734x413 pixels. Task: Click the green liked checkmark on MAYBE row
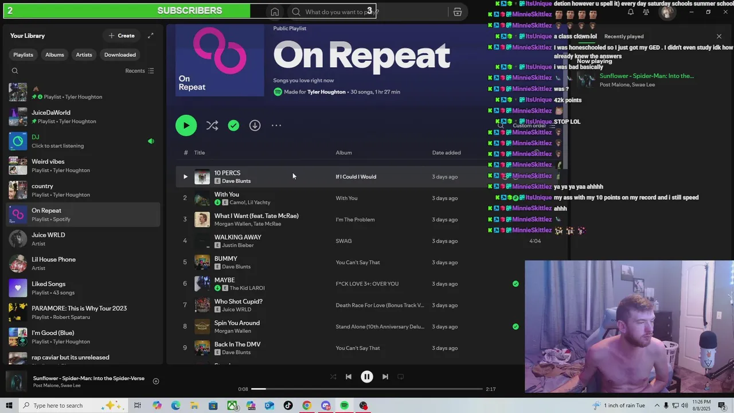tap(516, 283)
